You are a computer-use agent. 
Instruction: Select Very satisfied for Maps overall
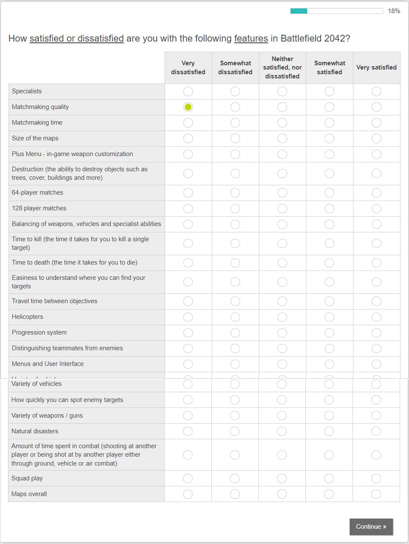[x=376, y=494]
